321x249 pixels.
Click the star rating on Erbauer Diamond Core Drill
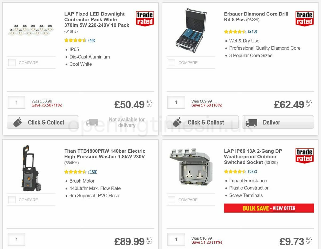(x=235, y=31)
